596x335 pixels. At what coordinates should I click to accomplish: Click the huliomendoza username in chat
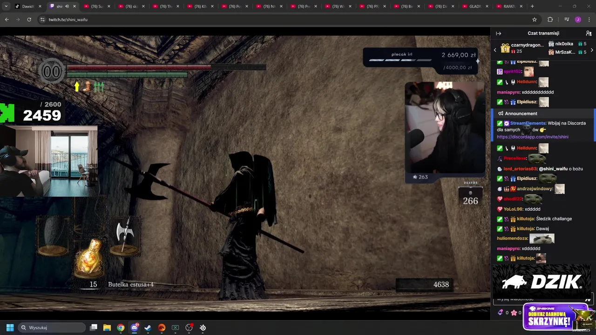click(x=512, y=238)
